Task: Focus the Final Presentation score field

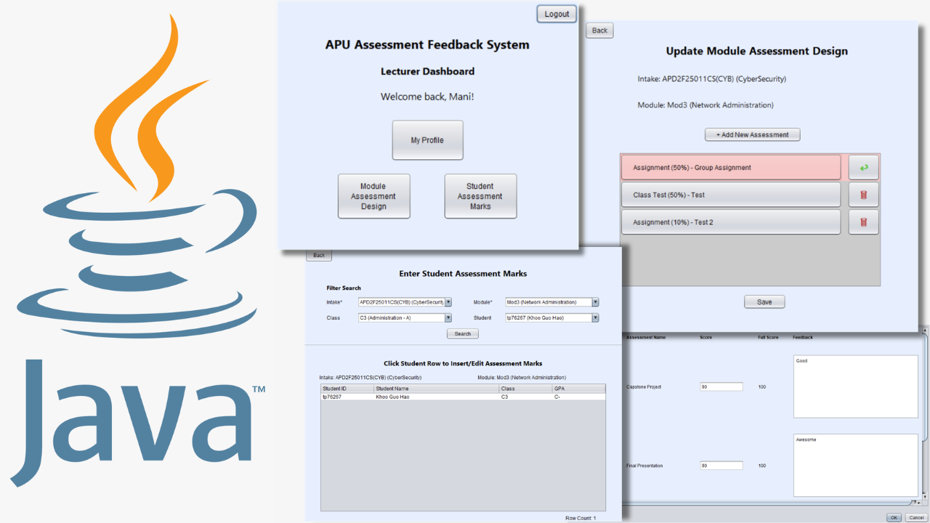Action: (721, 466)
